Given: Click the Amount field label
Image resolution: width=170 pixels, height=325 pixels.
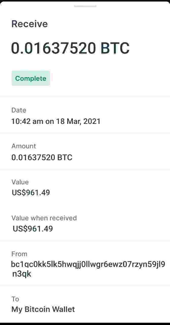Looking at the screenshot, I should [24, 146].
